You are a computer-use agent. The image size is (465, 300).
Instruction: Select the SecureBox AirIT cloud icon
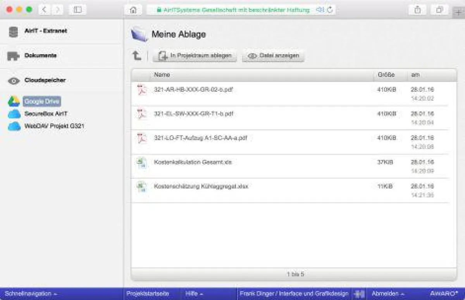pos(14,114)
